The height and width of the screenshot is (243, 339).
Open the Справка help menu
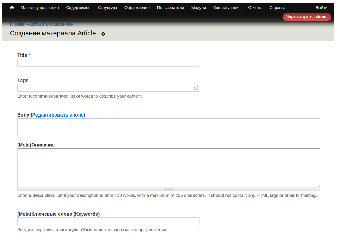point(277,8)
